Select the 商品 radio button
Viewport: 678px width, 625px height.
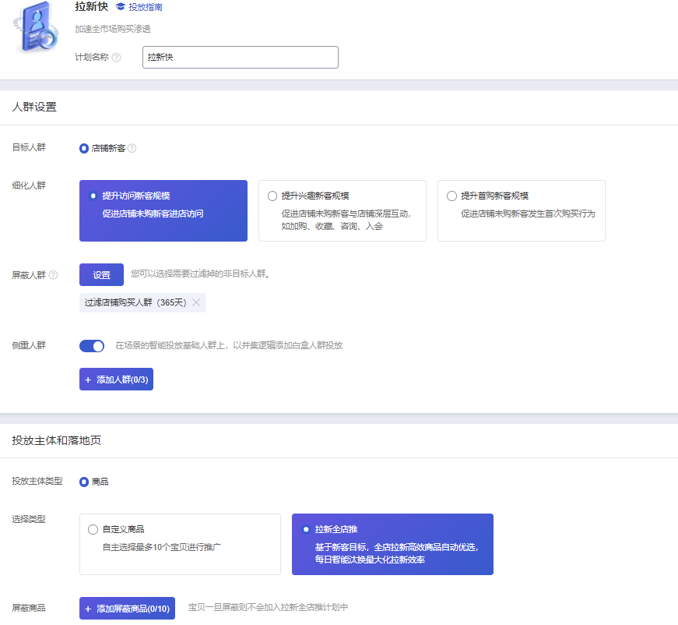coord(84,482)
